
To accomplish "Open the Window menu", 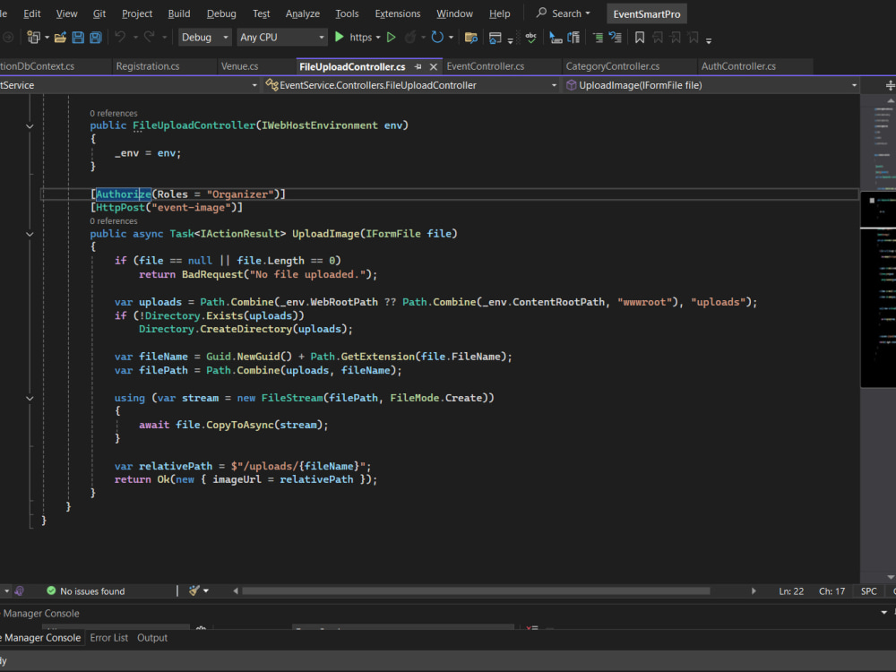I will 454,13.
